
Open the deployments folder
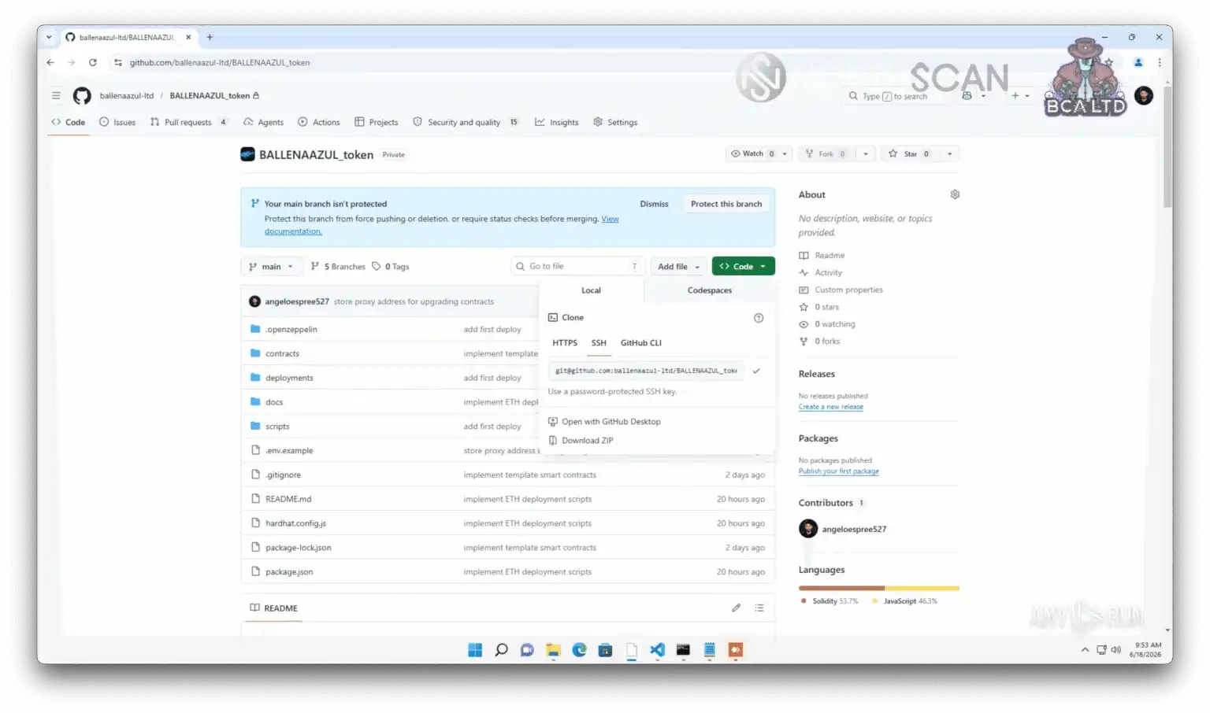(x=289, y=378)
